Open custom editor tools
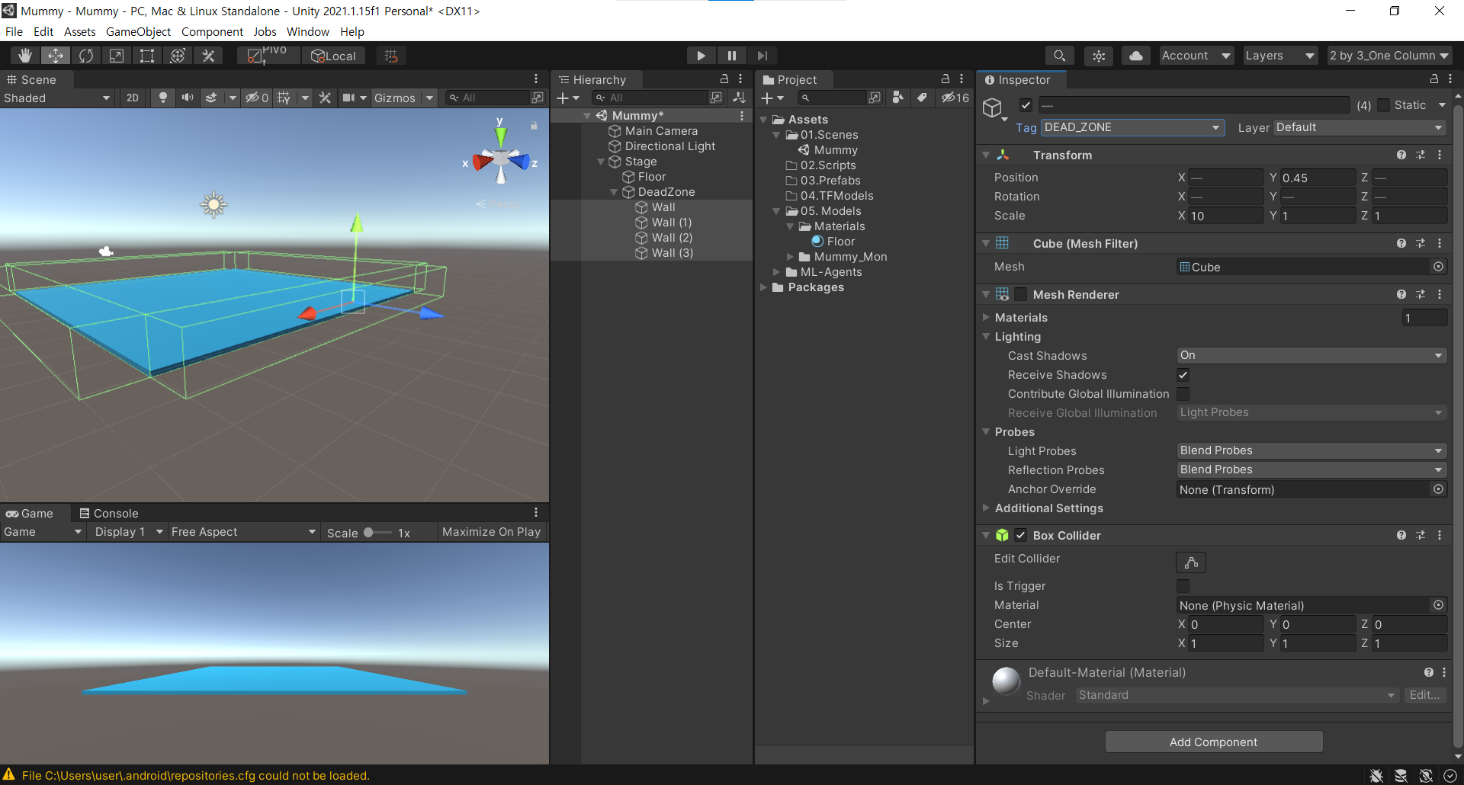 (x=208, y=56)
